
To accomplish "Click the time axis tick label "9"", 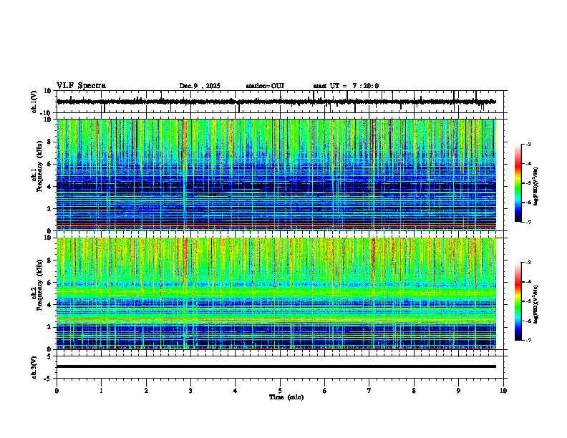I will (x=458, y=391).
